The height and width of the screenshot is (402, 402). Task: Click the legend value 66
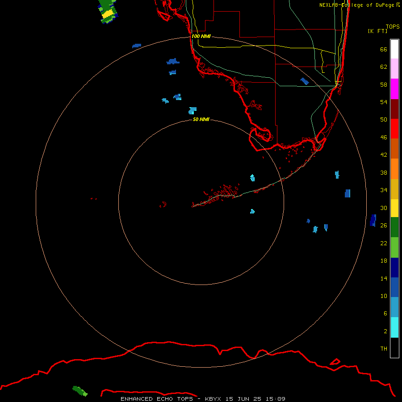click(384, 49)
